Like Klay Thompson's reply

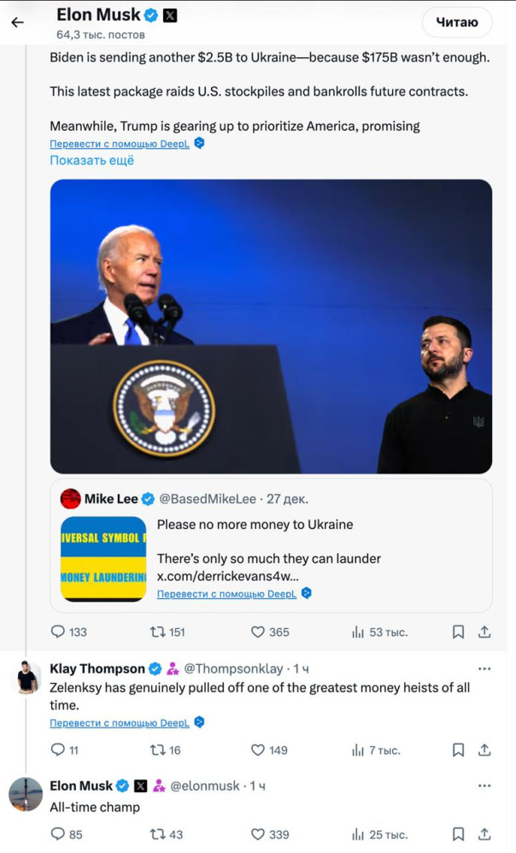[258, 750]
